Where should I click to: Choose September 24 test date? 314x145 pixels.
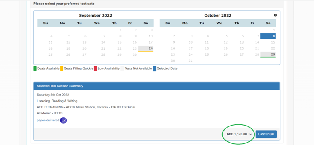[x=146, y=48]
